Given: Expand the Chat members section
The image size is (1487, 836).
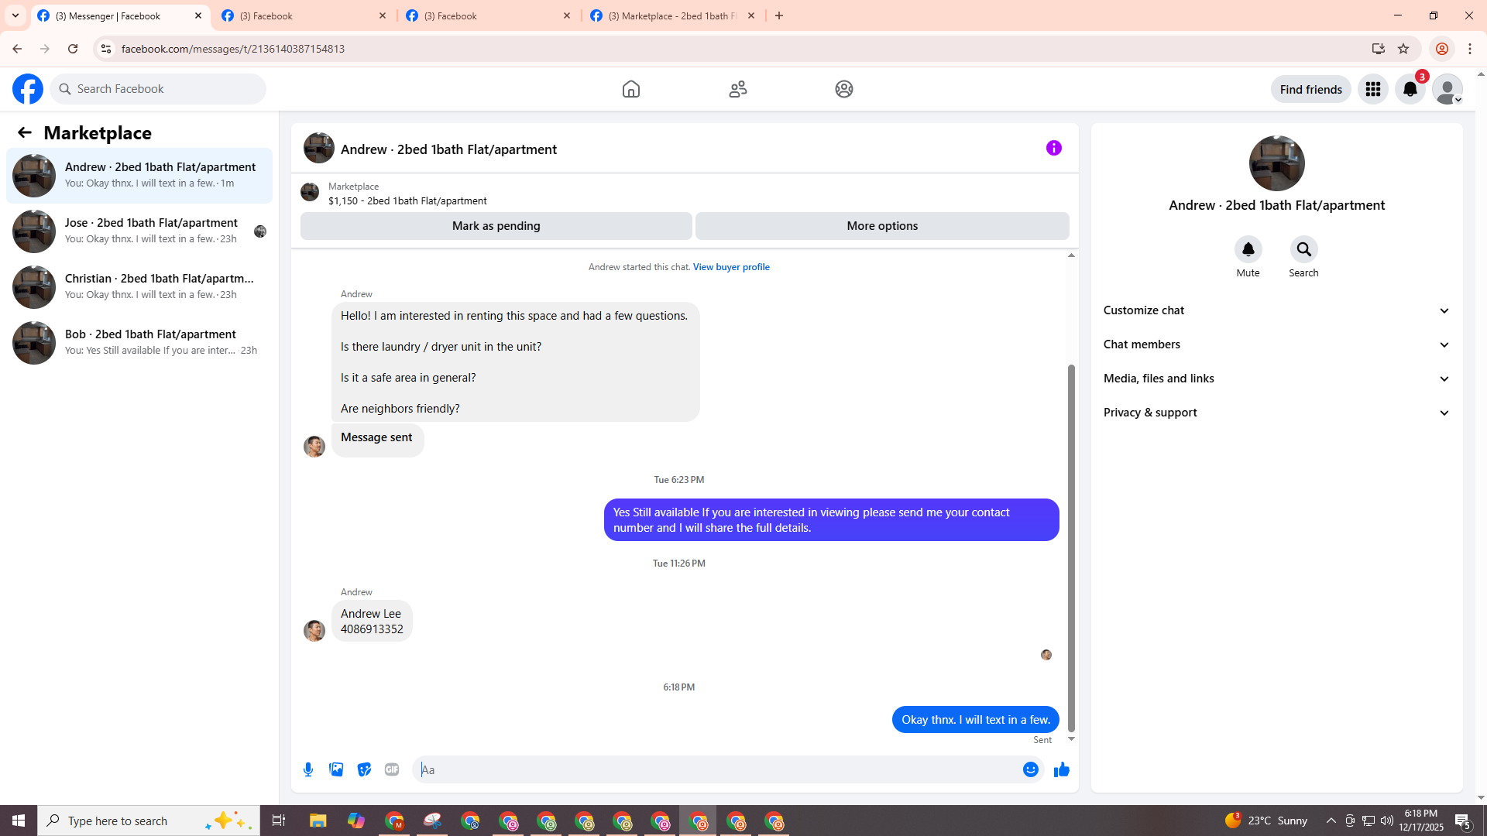Looking at the screenshot, I should (x=1276, y=344).
